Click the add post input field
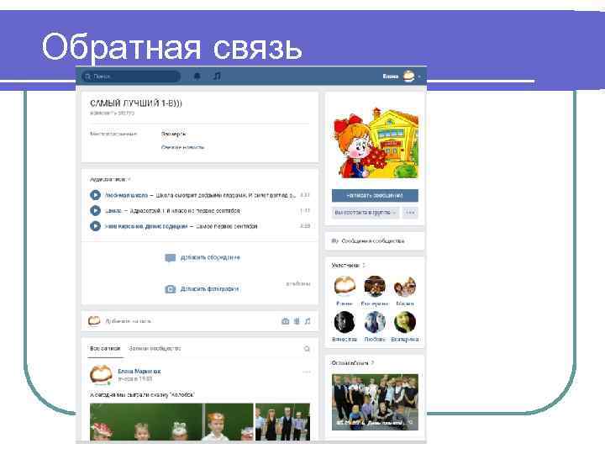This screenshot has height=454, width=605. pyautogui.click(x=189, y=321)
